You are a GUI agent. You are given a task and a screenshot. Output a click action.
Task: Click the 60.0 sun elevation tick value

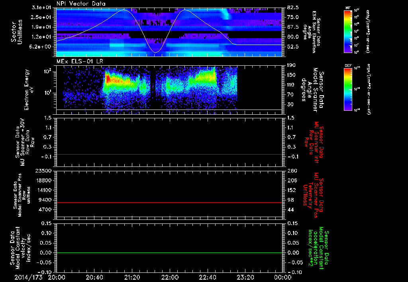click(293, 37)
